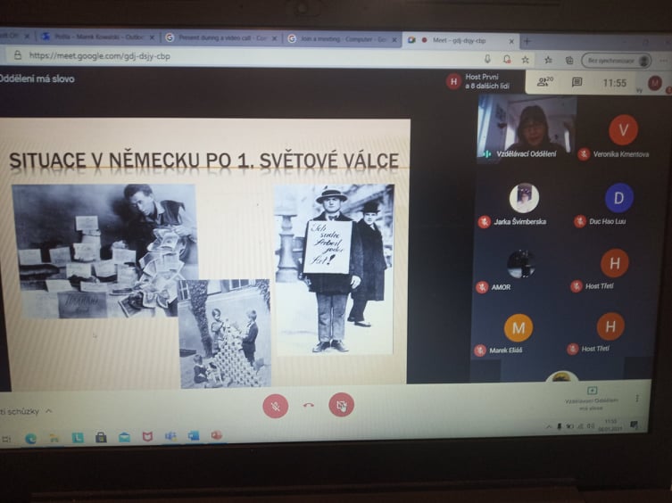Open Microsoft Teams in the taskbar

170,436
